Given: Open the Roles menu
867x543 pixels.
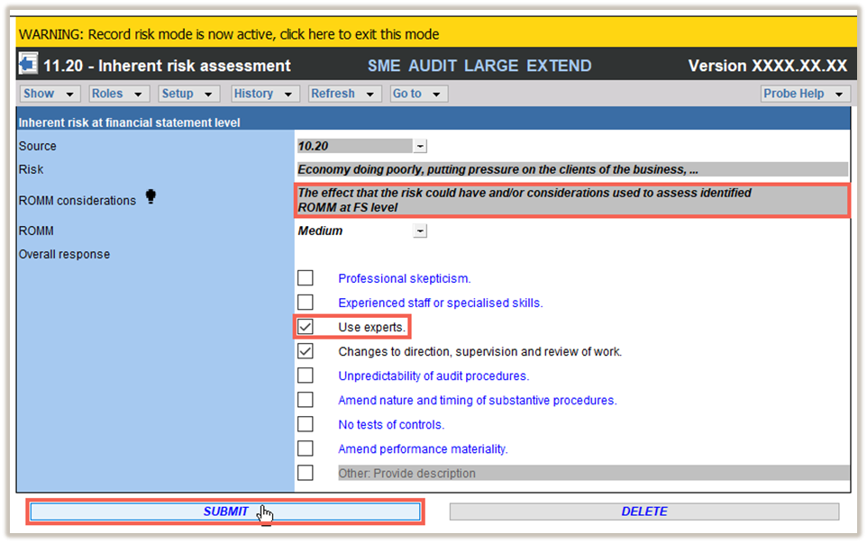Looking at the screenshot, I should tap(119, 94).
